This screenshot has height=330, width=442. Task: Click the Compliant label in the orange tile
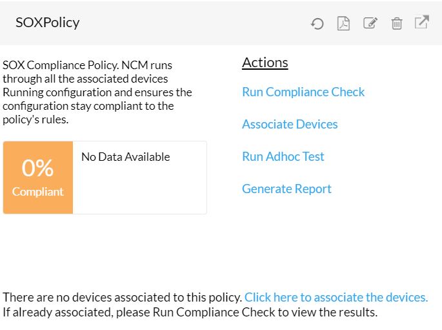pyautogui.click(x=37, y=192)
